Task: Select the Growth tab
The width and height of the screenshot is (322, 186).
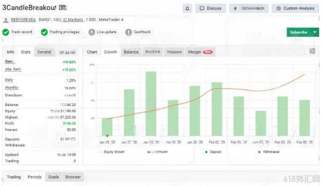Action: pyautogui.click(x=111, y=52)
